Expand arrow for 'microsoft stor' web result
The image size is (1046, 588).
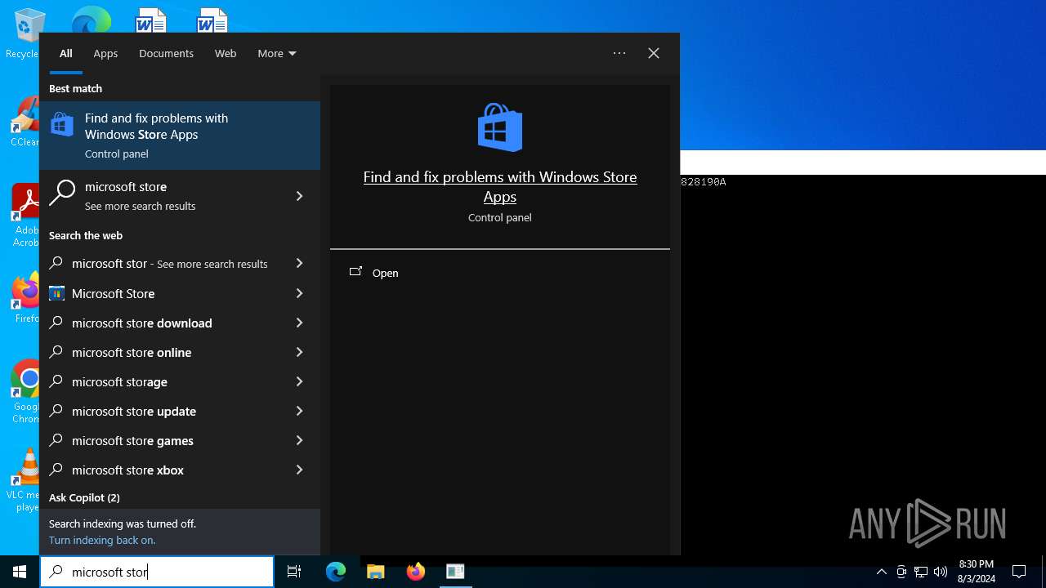tap(299, 263)
